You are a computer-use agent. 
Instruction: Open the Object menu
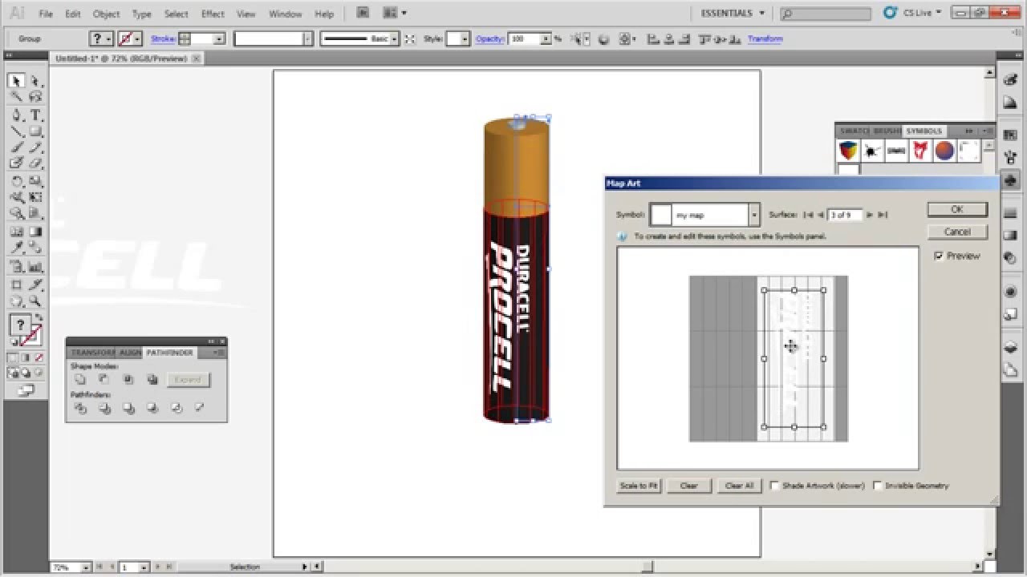pyautogui.click(x=106, y=14)
